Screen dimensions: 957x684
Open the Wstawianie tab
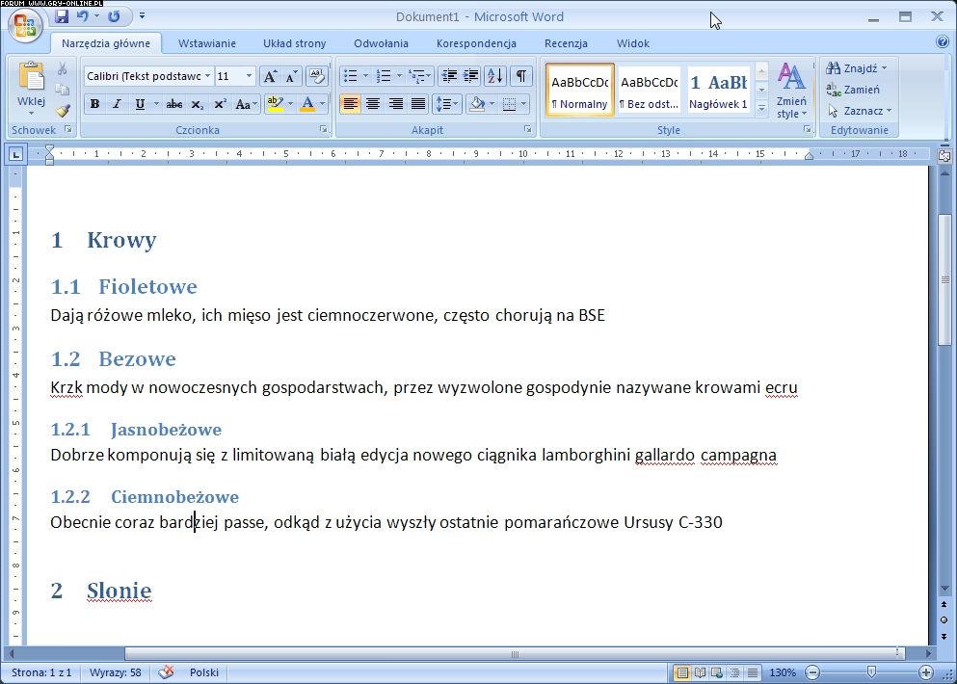coord(207,43)
